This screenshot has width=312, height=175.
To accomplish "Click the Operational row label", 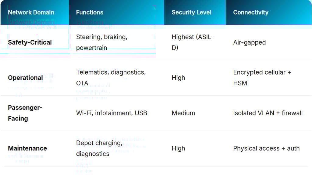I will 25,78.
